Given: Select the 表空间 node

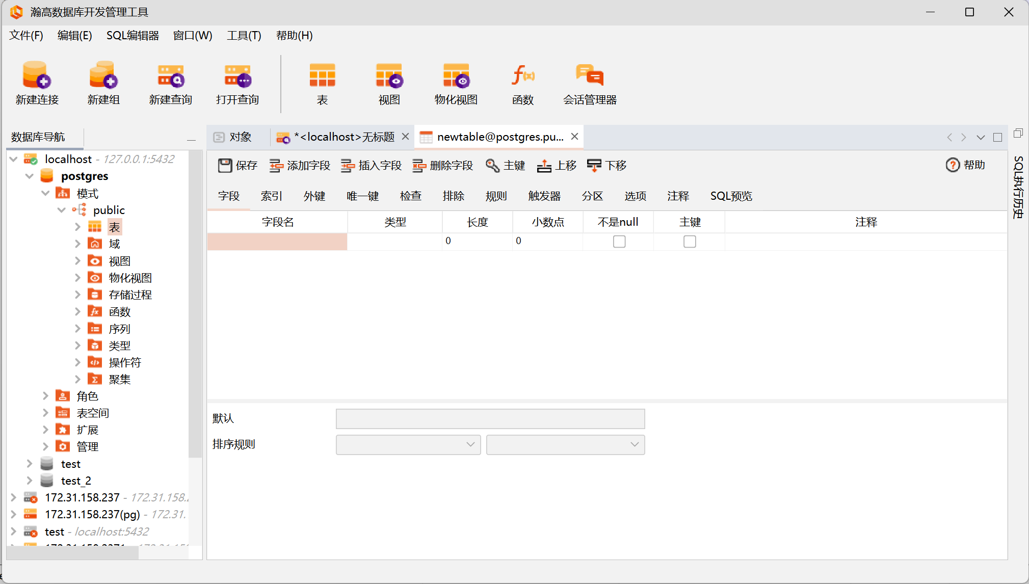Looking at the screenshot, I should click(93, 413).
